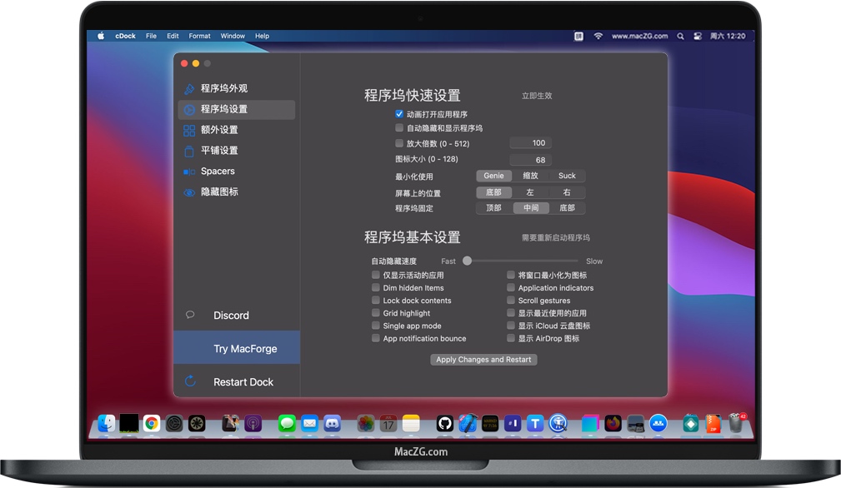Open the Wi-Fi status menu icon

pyautogui.click(x=598, y=37)
